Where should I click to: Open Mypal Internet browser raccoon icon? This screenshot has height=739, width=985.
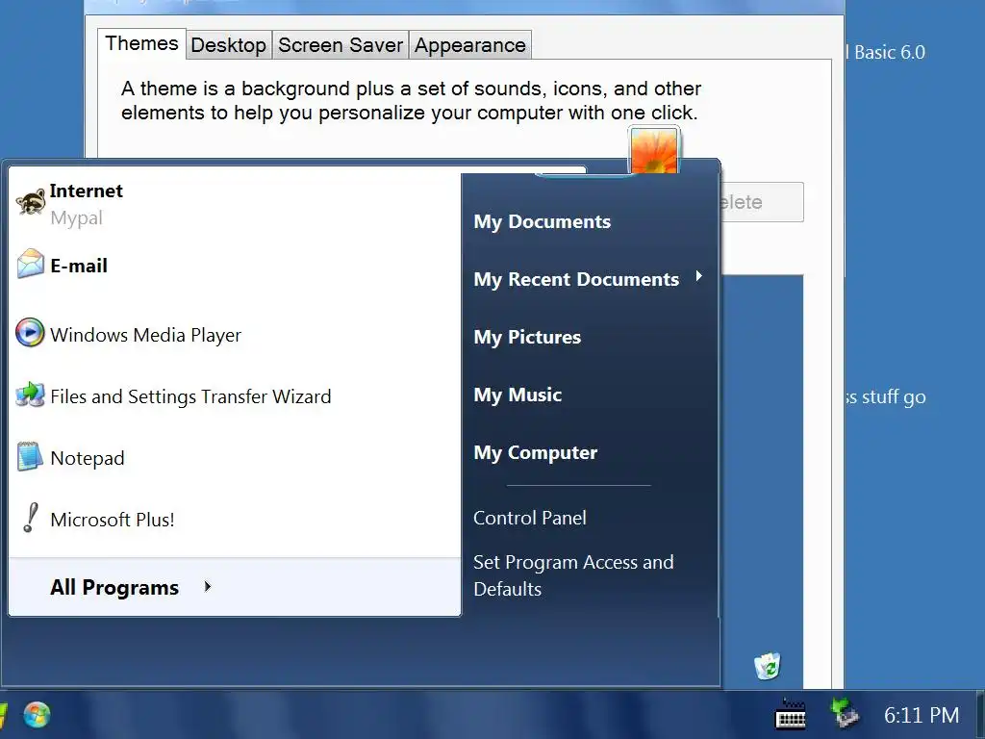(x=30, y=202)
